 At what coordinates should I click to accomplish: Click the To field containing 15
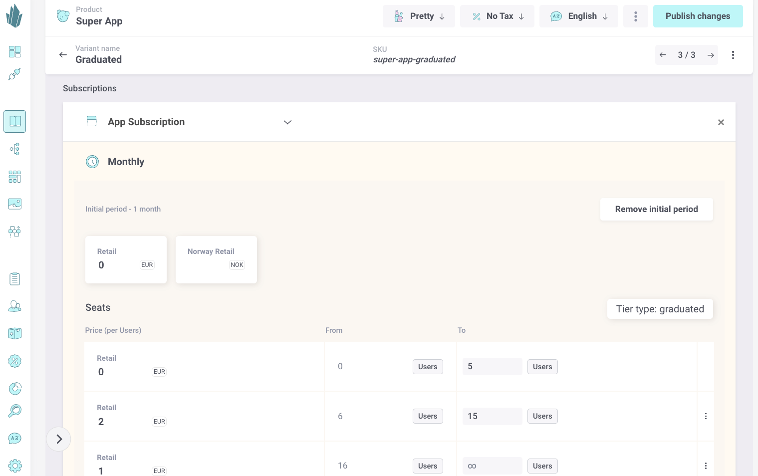492,416
